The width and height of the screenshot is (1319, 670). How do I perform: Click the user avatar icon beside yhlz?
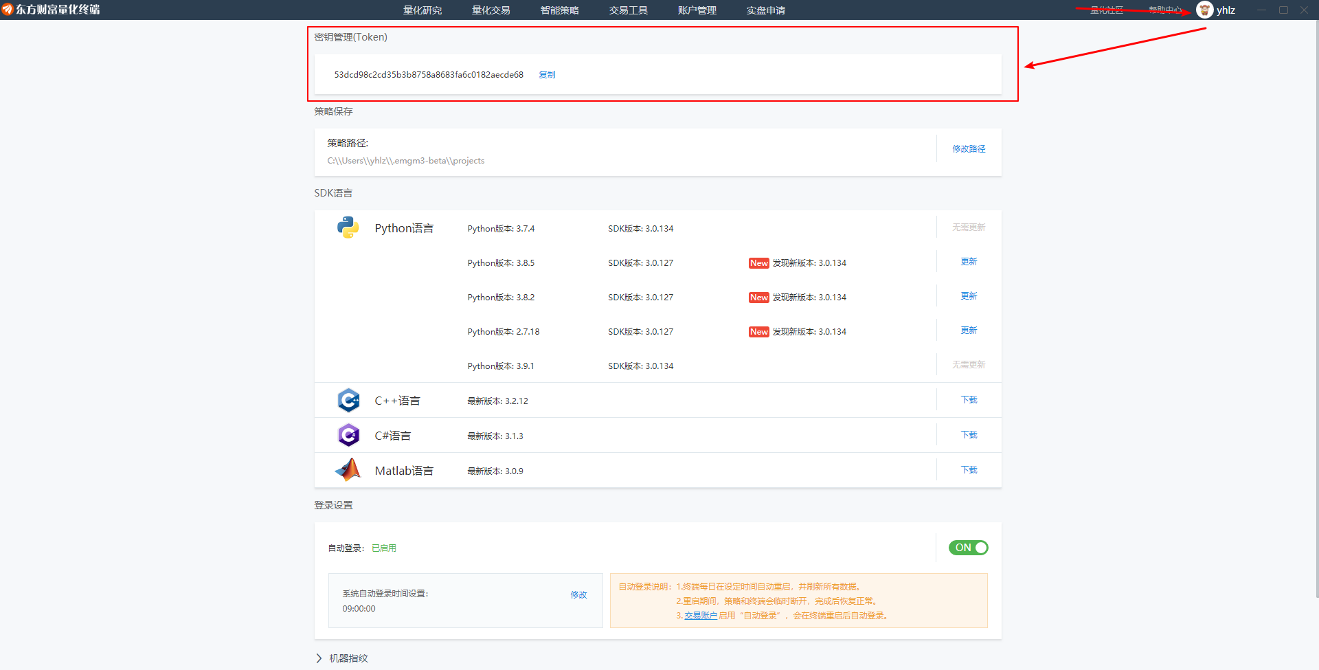1204,10
